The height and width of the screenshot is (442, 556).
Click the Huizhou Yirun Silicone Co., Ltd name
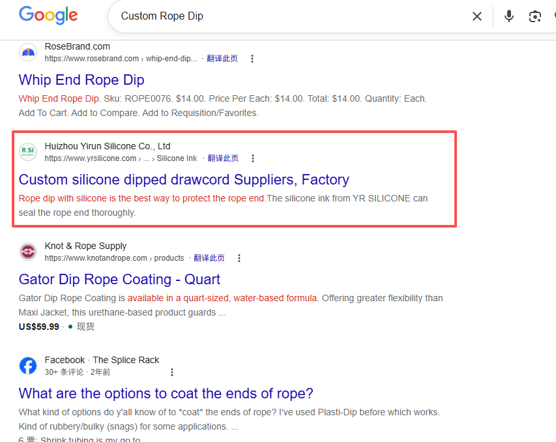point(108,146)
